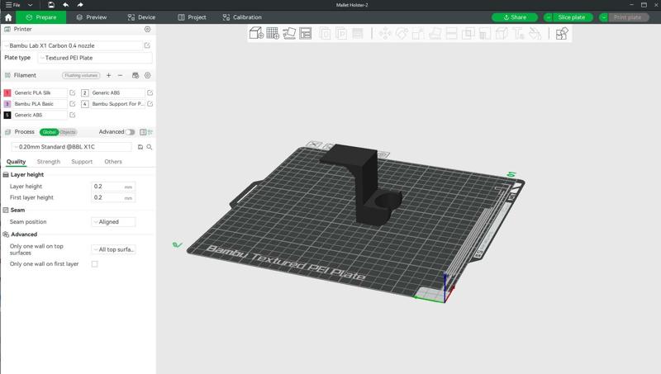
Task: Add a filament with plus icon
Action: click(108, 75)
